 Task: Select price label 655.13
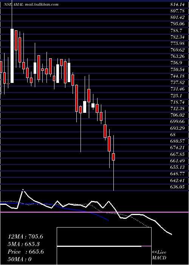tap(177, 167)
